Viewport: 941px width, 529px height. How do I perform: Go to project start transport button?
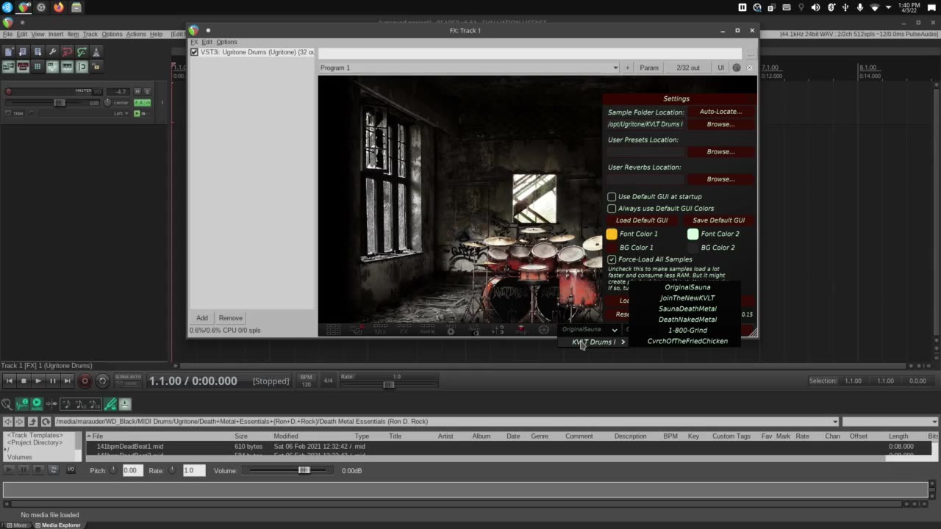[x=9, y=381]
